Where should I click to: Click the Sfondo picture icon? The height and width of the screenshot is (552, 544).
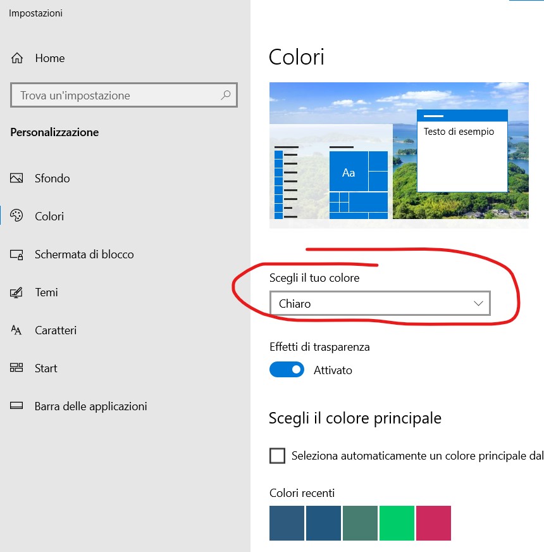(16, 178)
